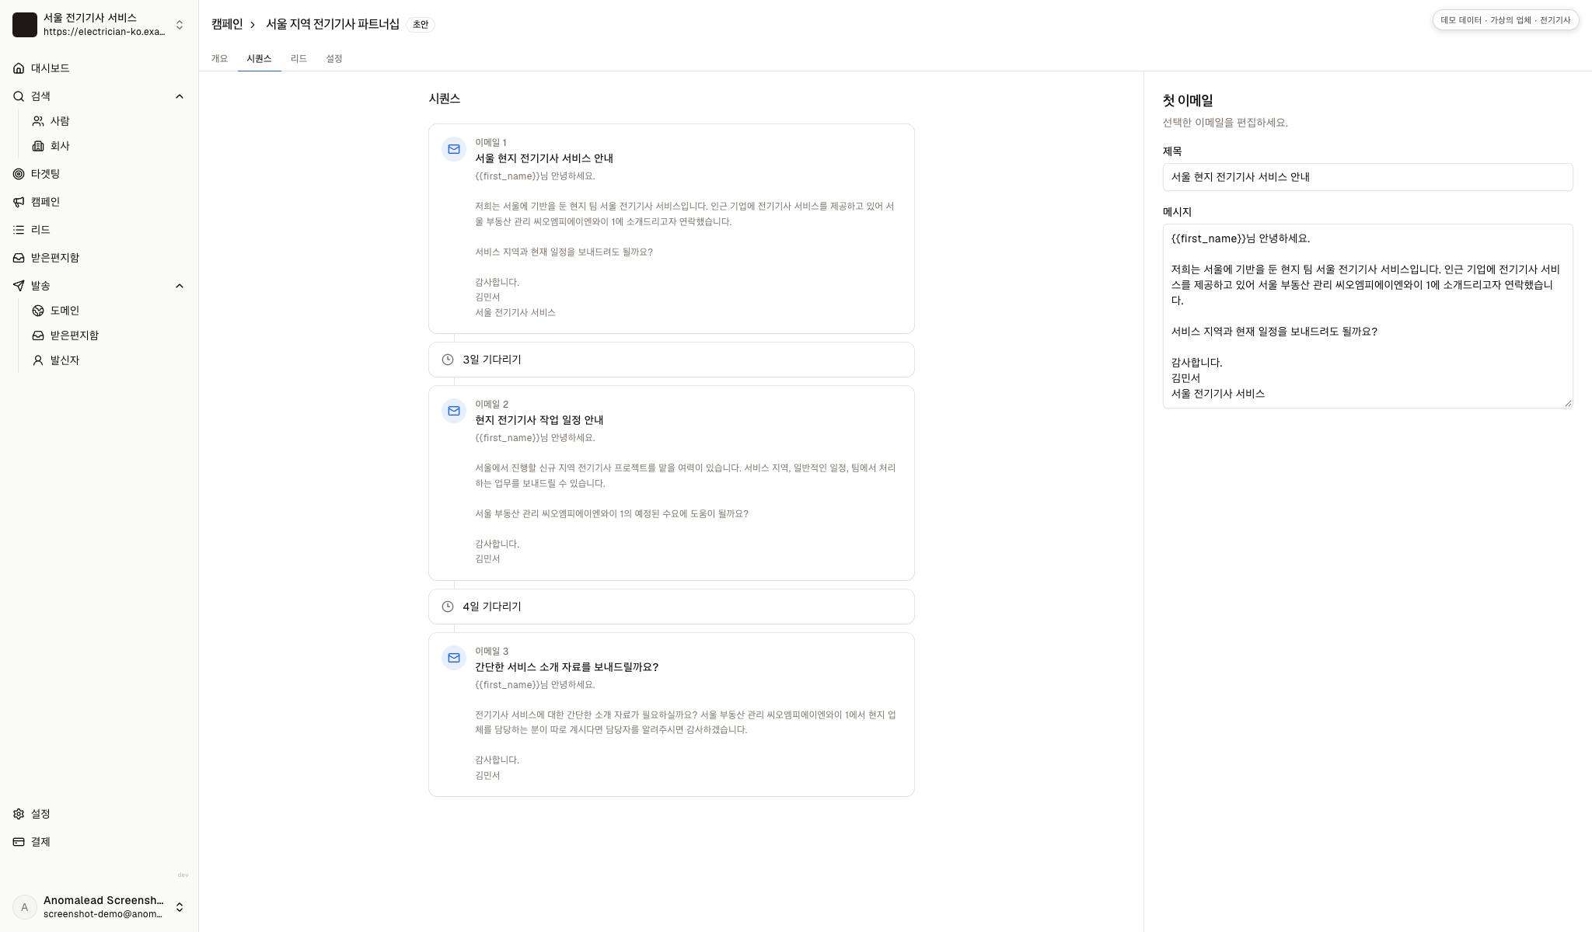Click the 발송 paper plane icon
This screenshot has height=932, width=1592.
[19, 286]
